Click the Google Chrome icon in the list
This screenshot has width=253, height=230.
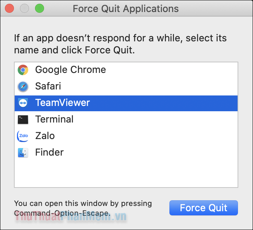(23, 70)
